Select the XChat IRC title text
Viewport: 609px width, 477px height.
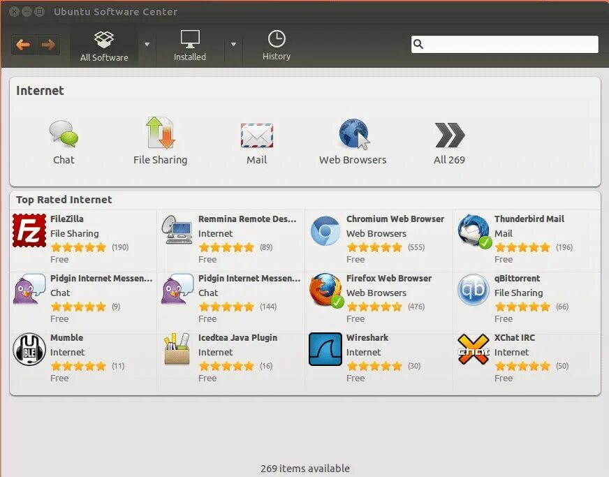pyautogui.click(x=515, y=338)
